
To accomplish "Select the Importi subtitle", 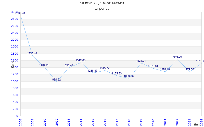I will coord(102,9).
